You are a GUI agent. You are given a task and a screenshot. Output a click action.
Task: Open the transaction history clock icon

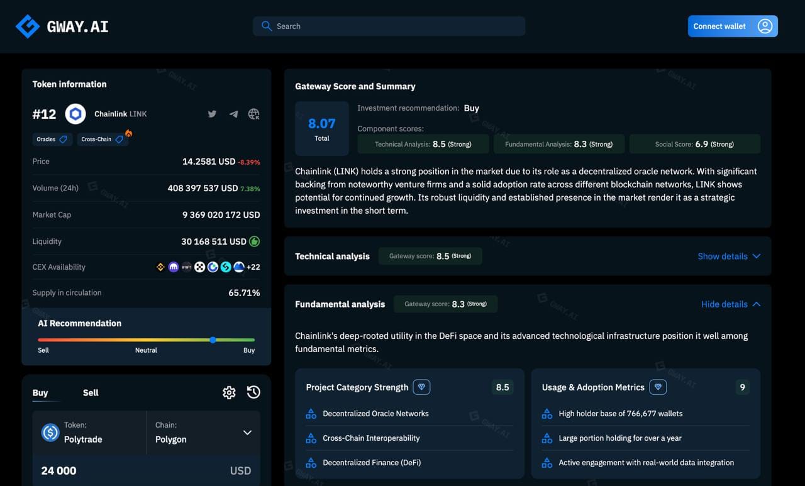(253, 392)
